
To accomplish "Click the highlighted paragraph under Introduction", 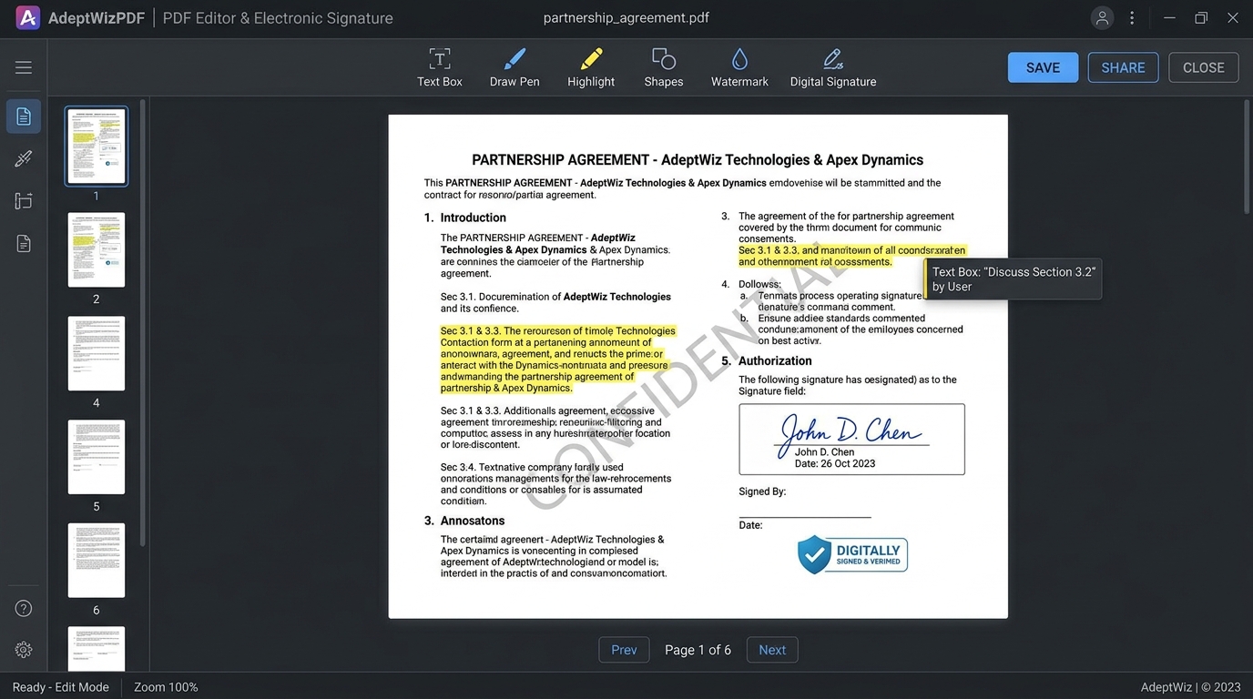I will point(558,360).
